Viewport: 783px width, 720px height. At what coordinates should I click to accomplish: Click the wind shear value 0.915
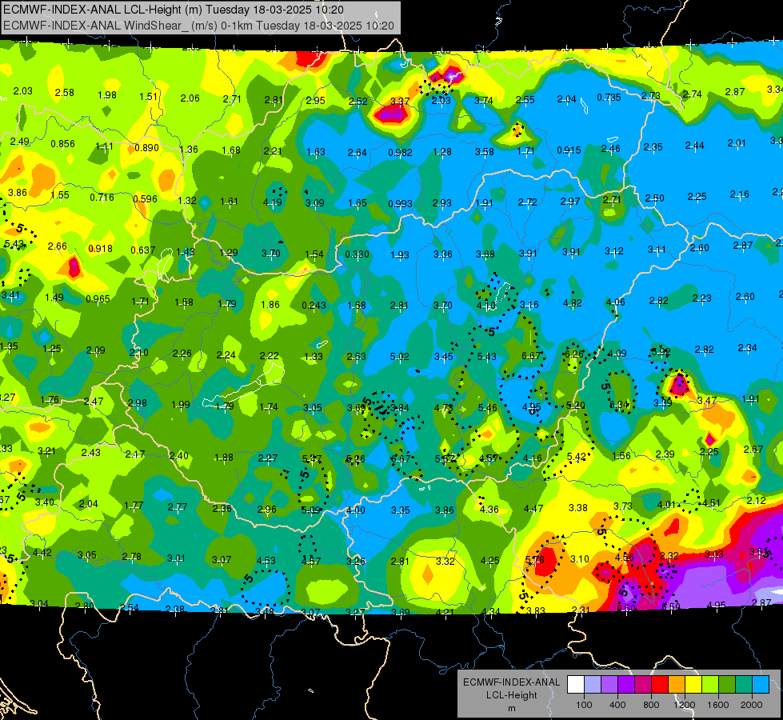[569, 150]
